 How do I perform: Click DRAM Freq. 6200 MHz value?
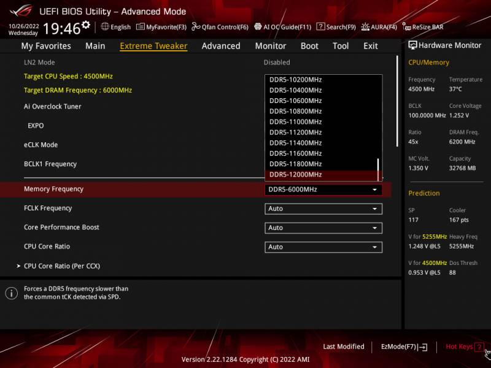[x=462, y=142]
